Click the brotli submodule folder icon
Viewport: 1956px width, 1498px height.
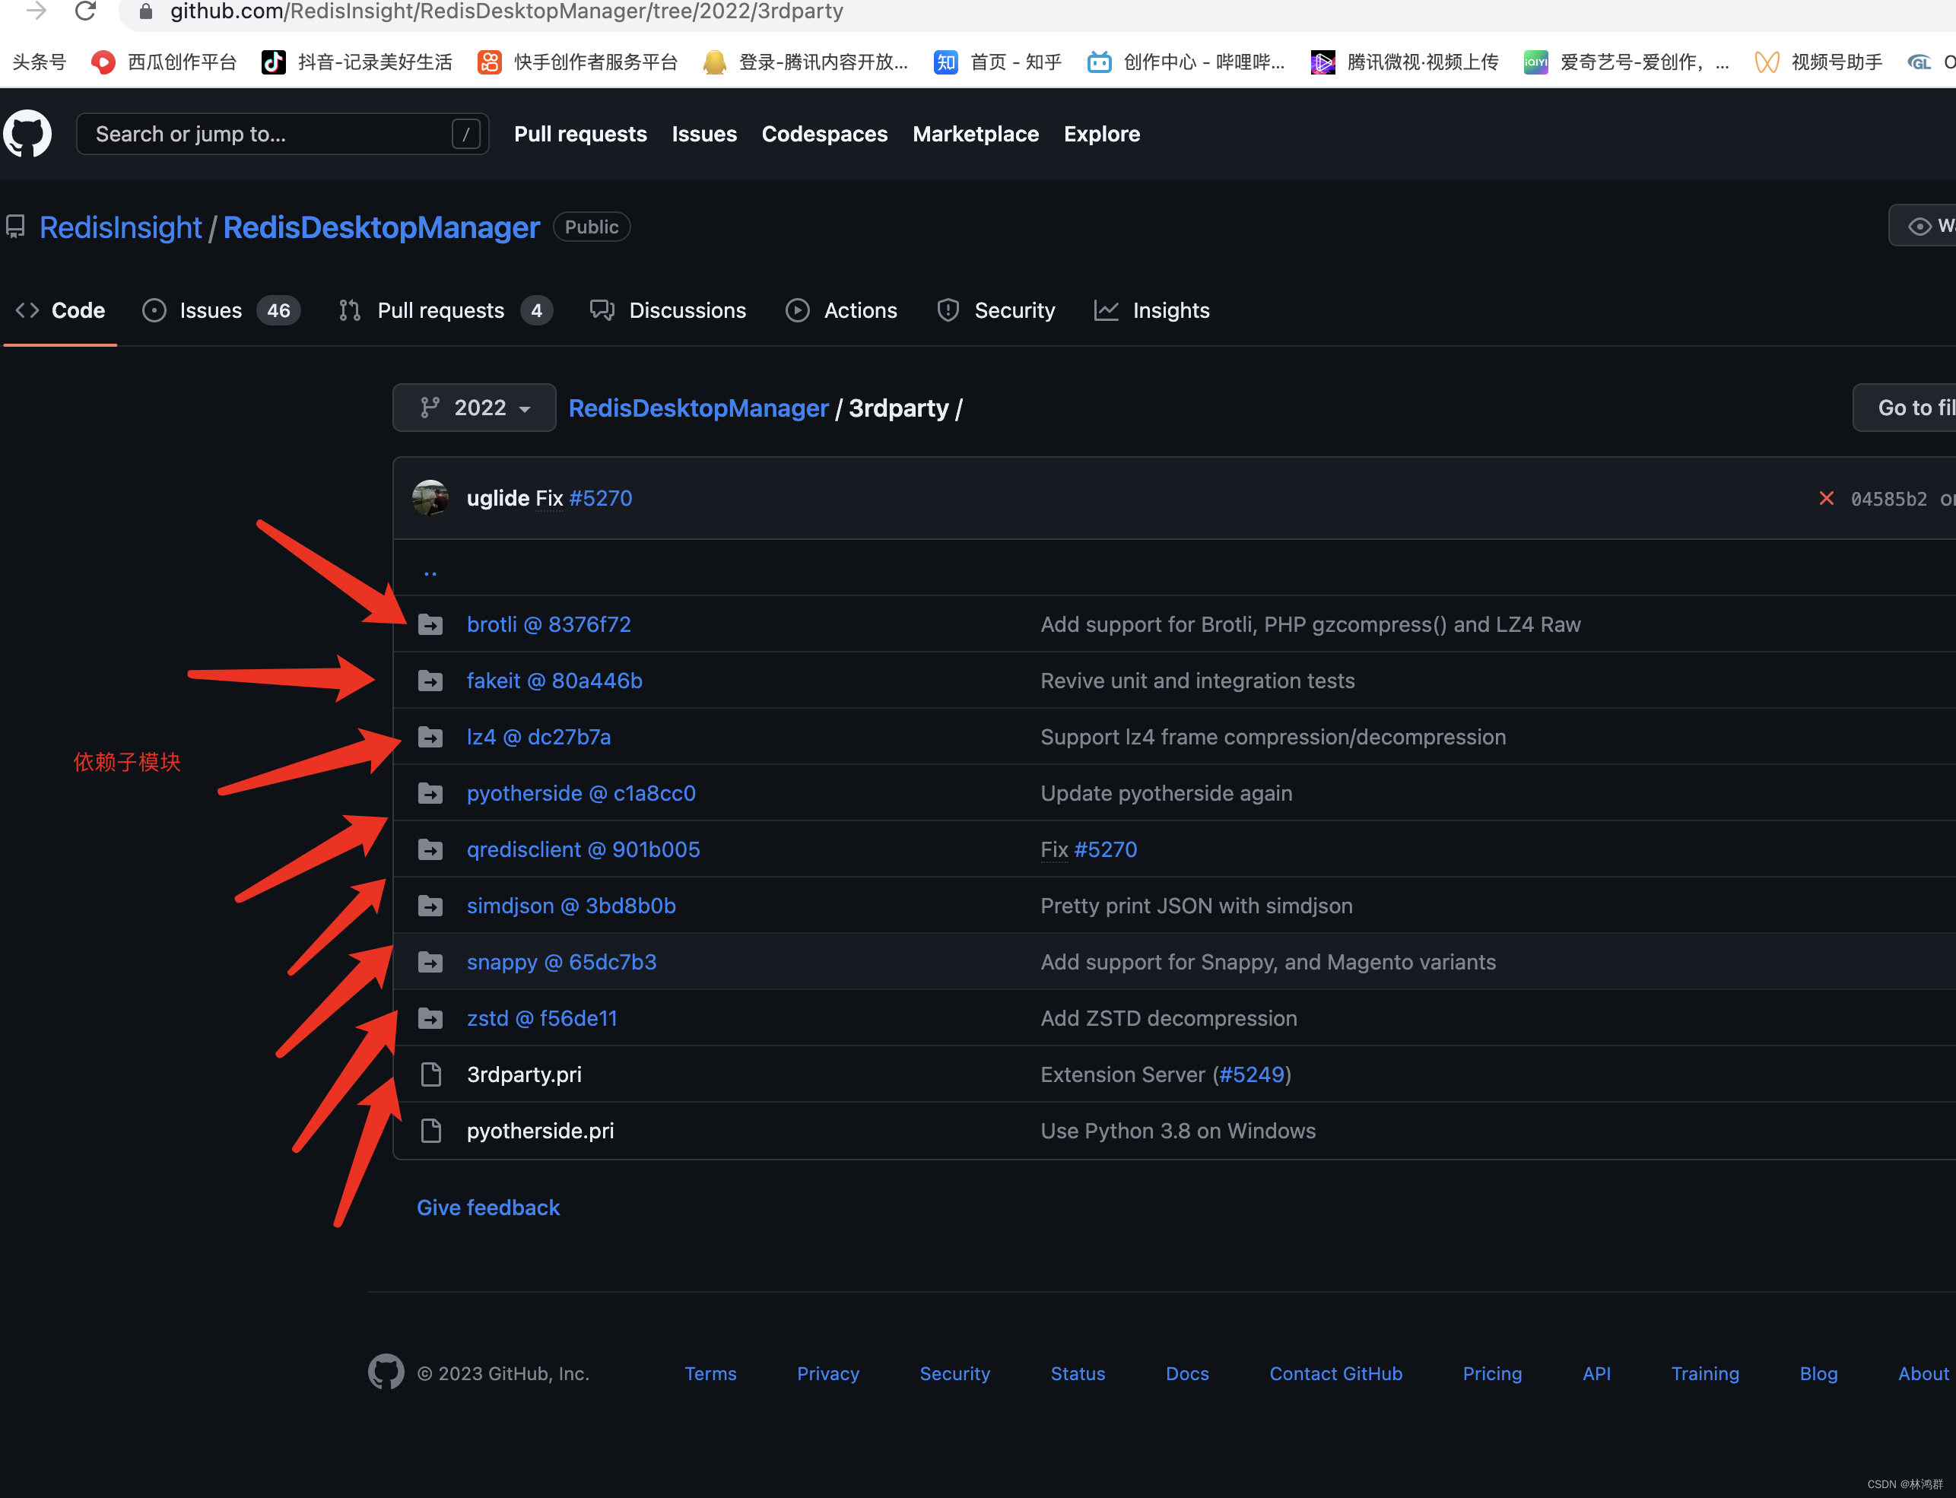pyautogui.click(x=430, y=624)
